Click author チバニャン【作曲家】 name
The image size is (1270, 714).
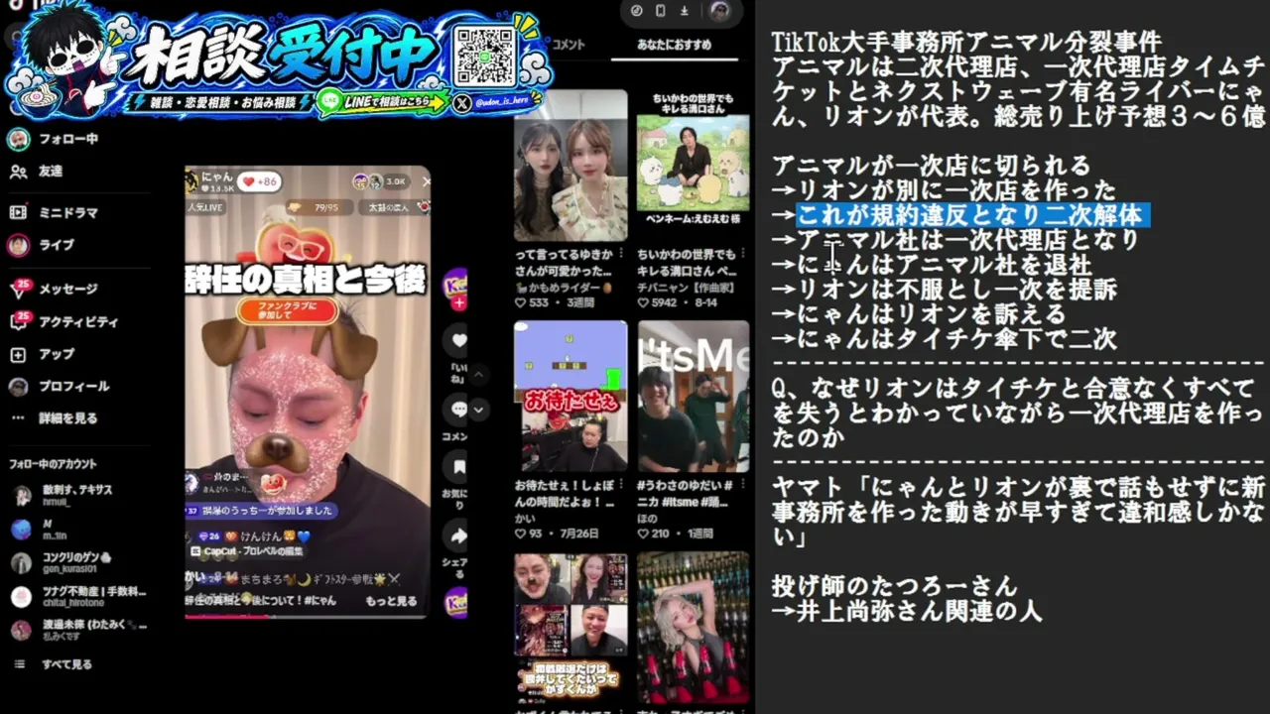(x=688, y=287)
